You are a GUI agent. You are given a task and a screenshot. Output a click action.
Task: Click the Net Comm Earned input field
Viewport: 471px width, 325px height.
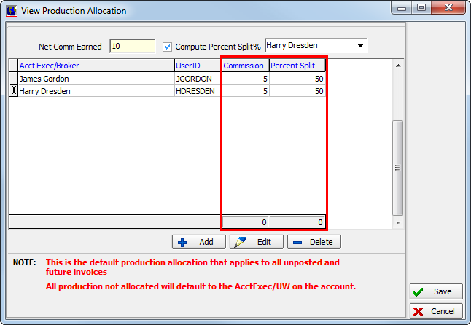[132, 47]
